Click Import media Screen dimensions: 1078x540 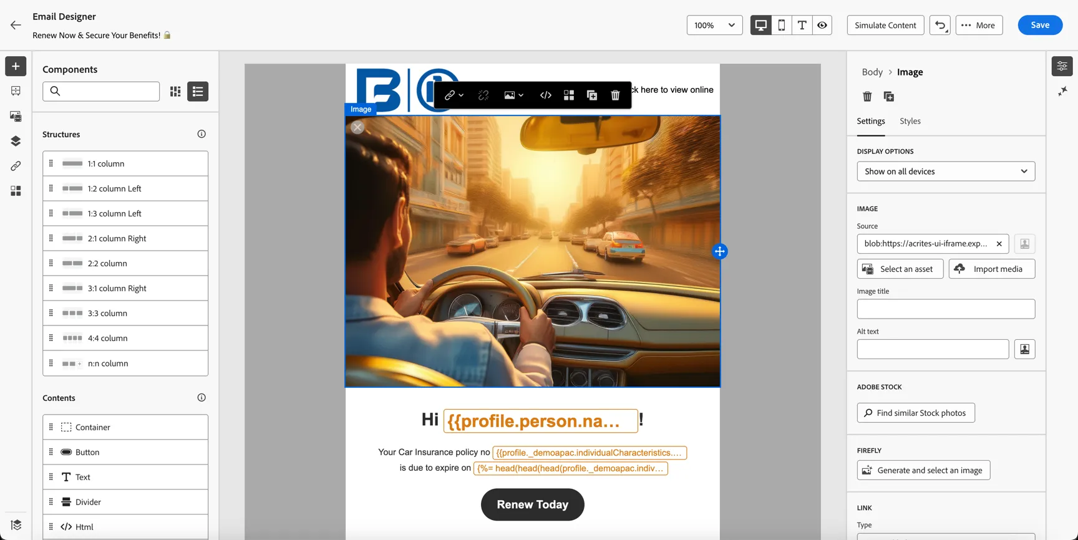click(992, 269)
